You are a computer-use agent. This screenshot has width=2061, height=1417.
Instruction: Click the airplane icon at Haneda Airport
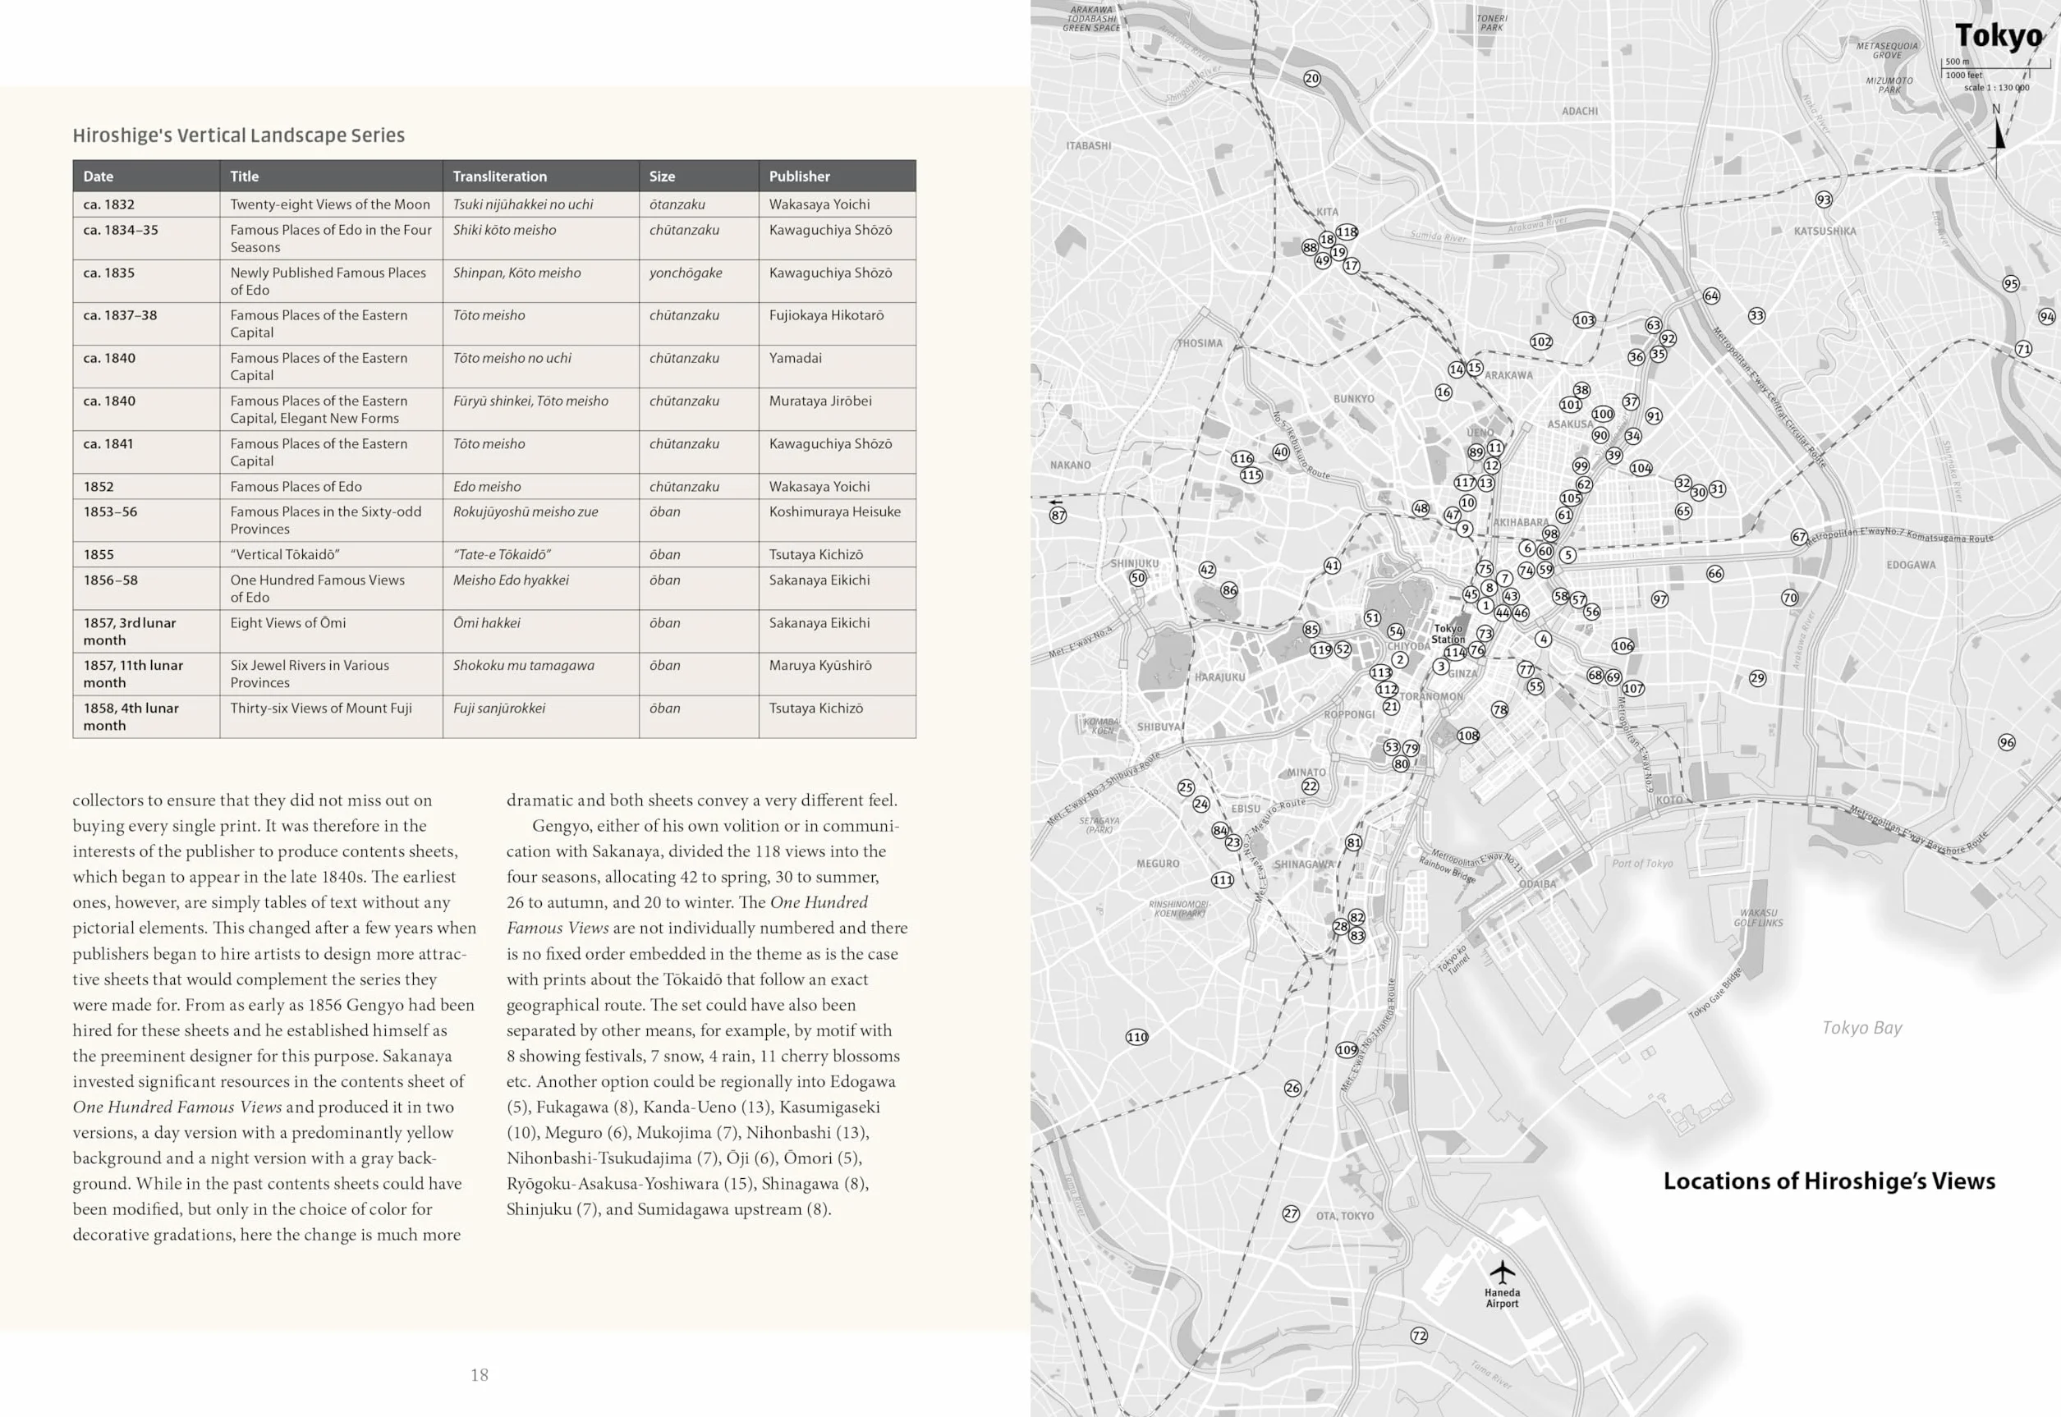(1503, 1272)
